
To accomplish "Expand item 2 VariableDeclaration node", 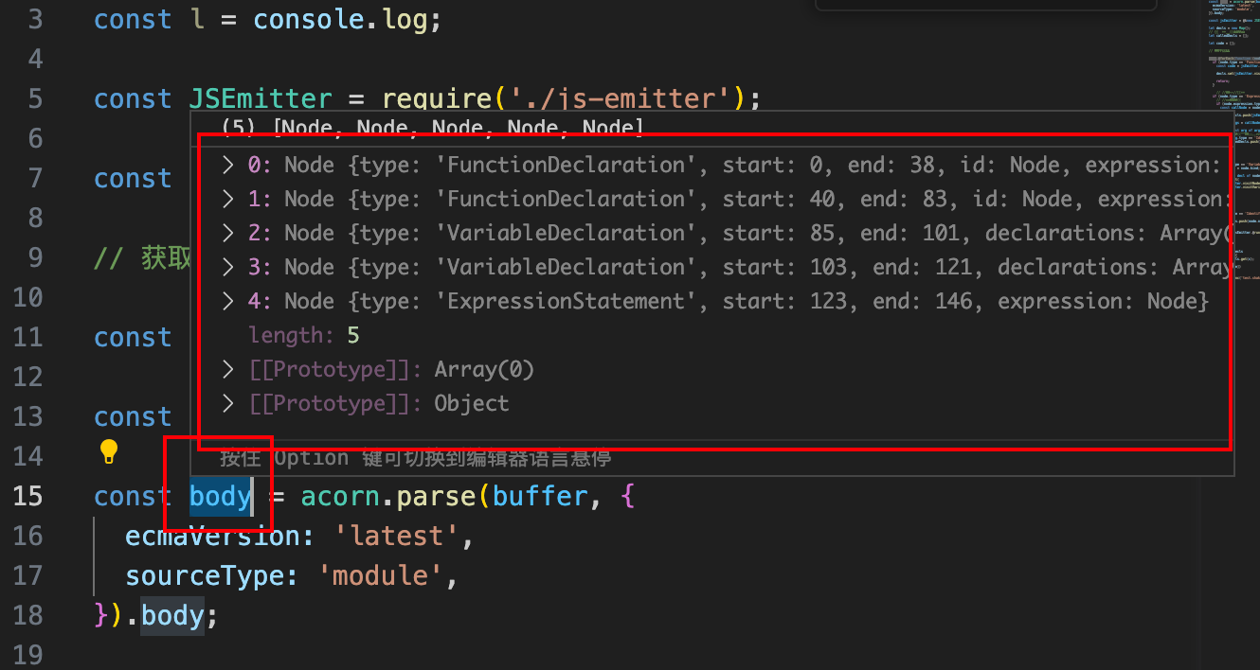I will 227,234.
